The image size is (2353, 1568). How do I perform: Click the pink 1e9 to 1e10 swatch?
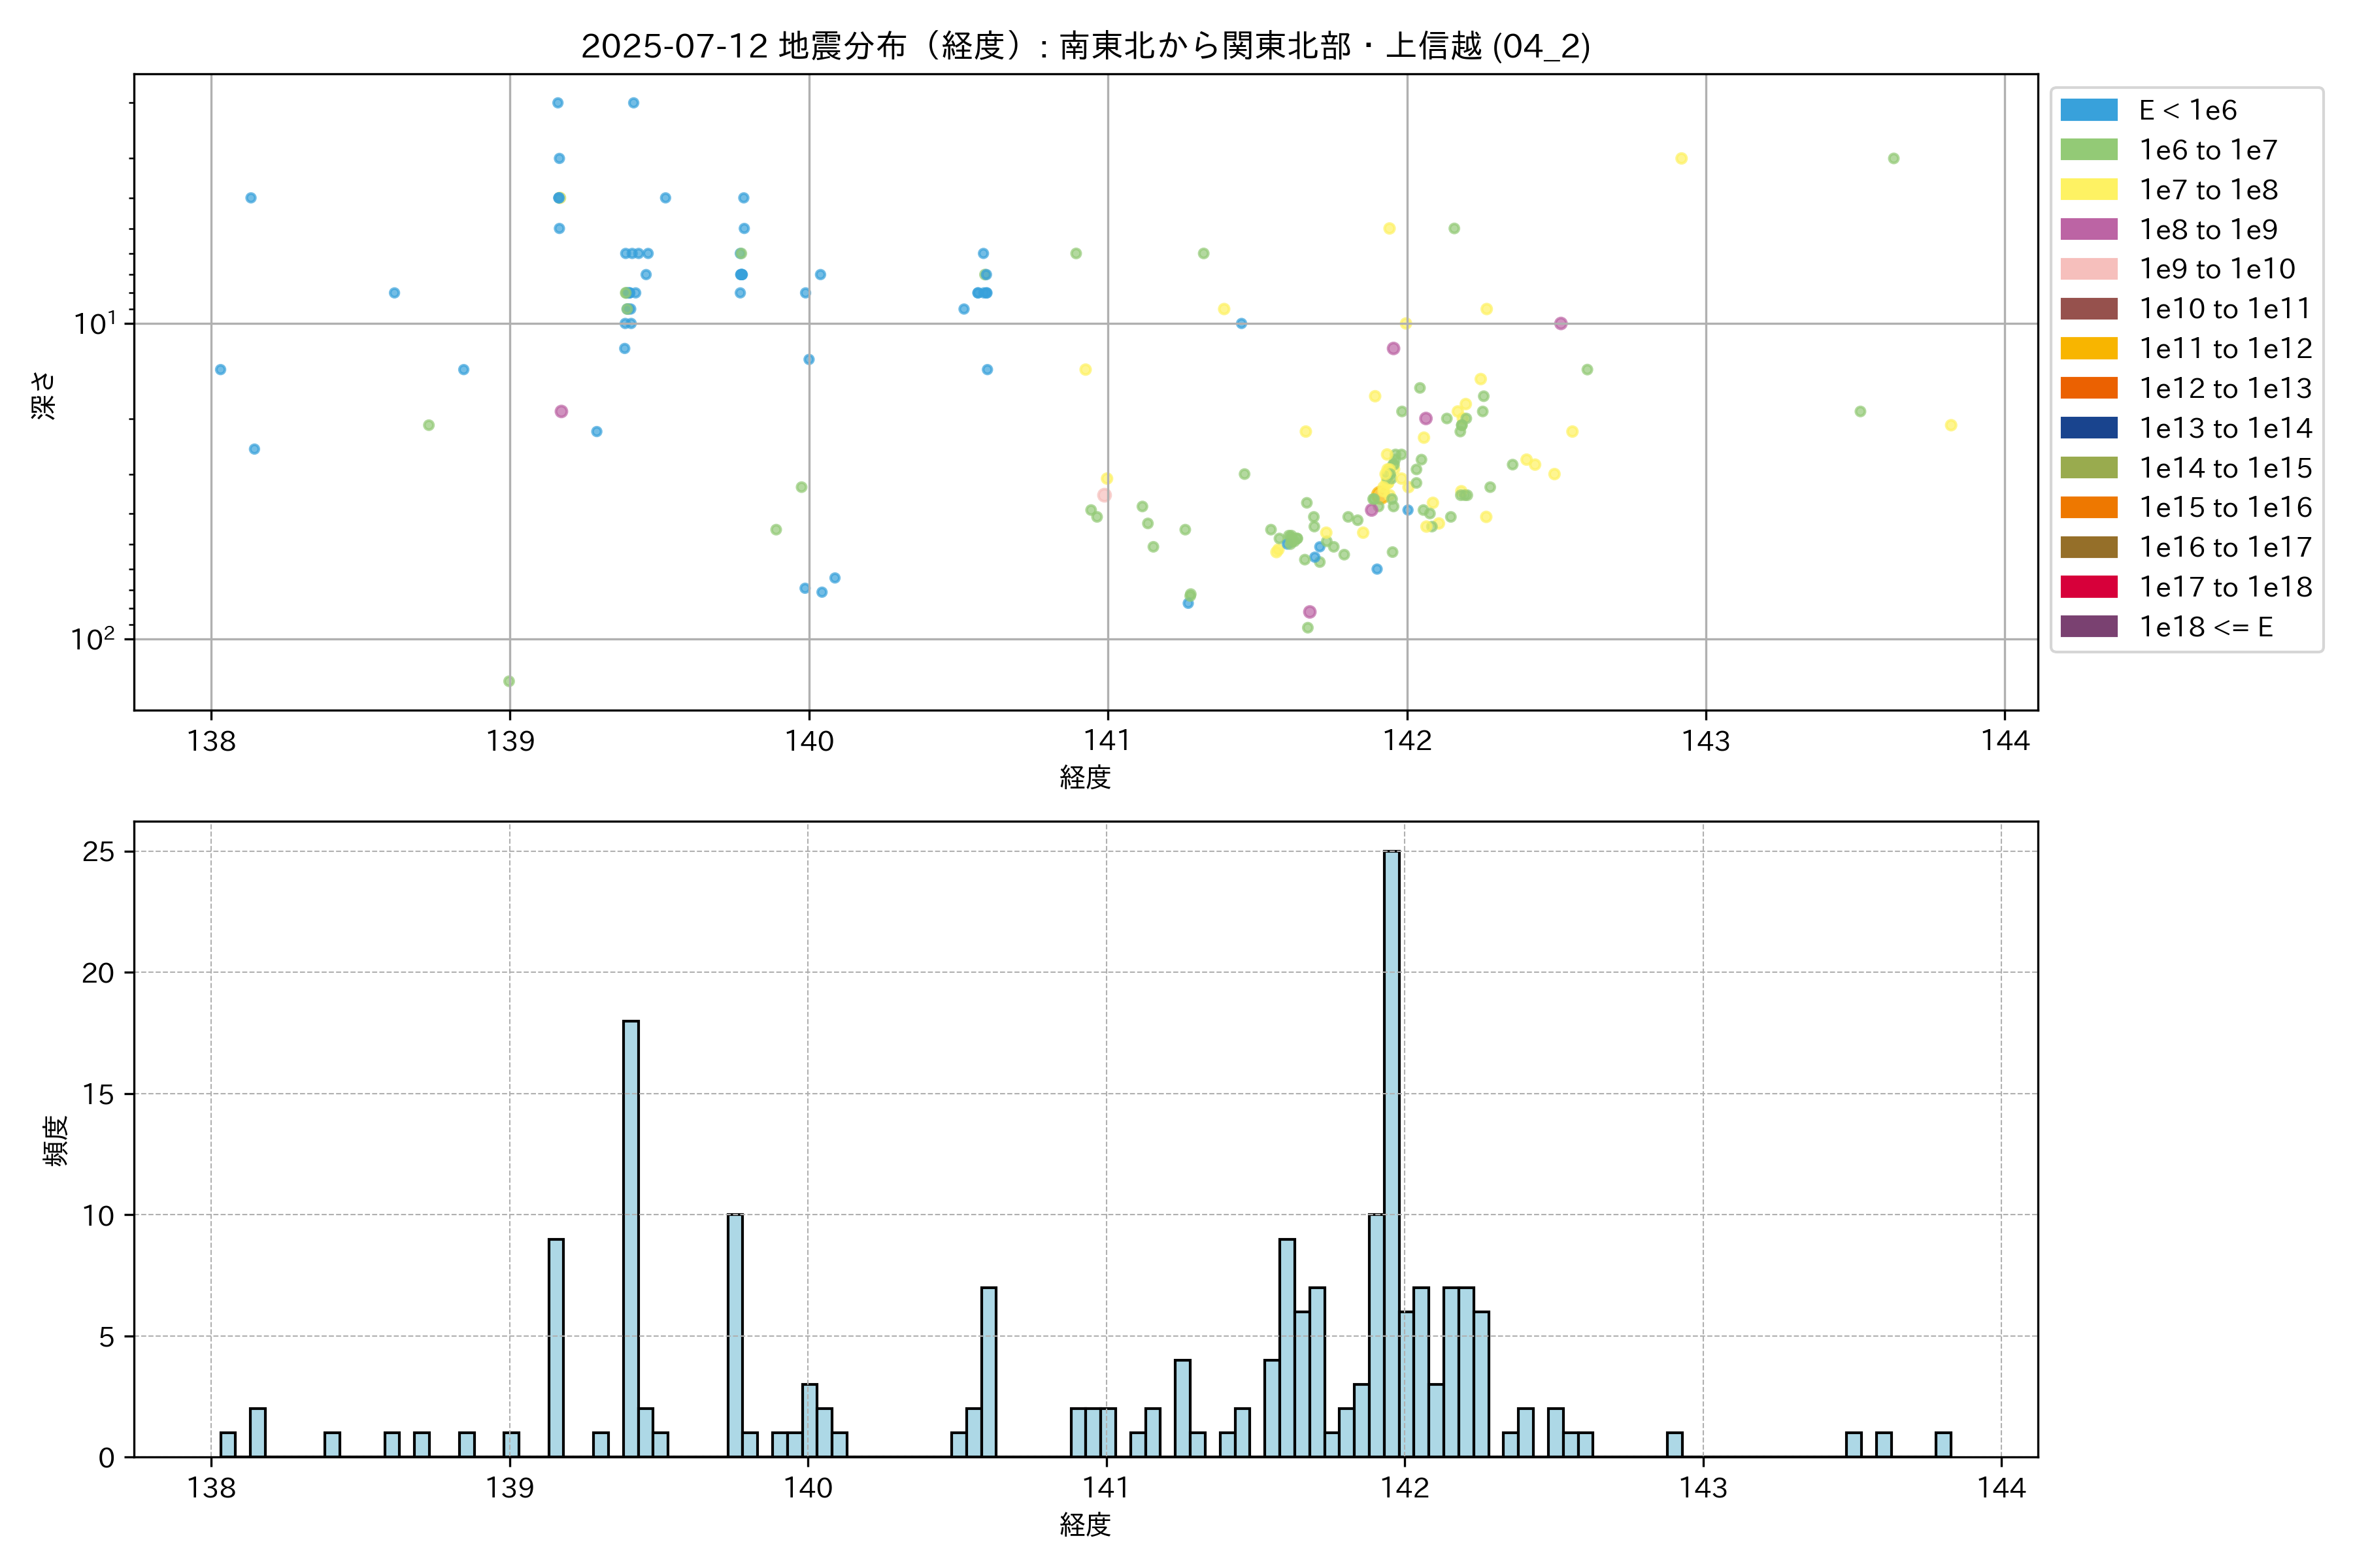coord(2088,269)
